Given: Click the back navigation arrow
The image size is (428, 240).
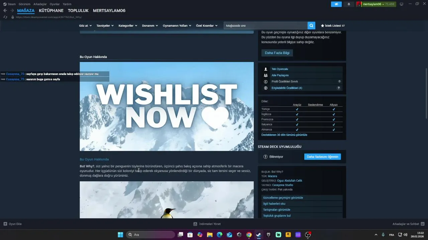Looking at the screenshot, I should 5,11.
